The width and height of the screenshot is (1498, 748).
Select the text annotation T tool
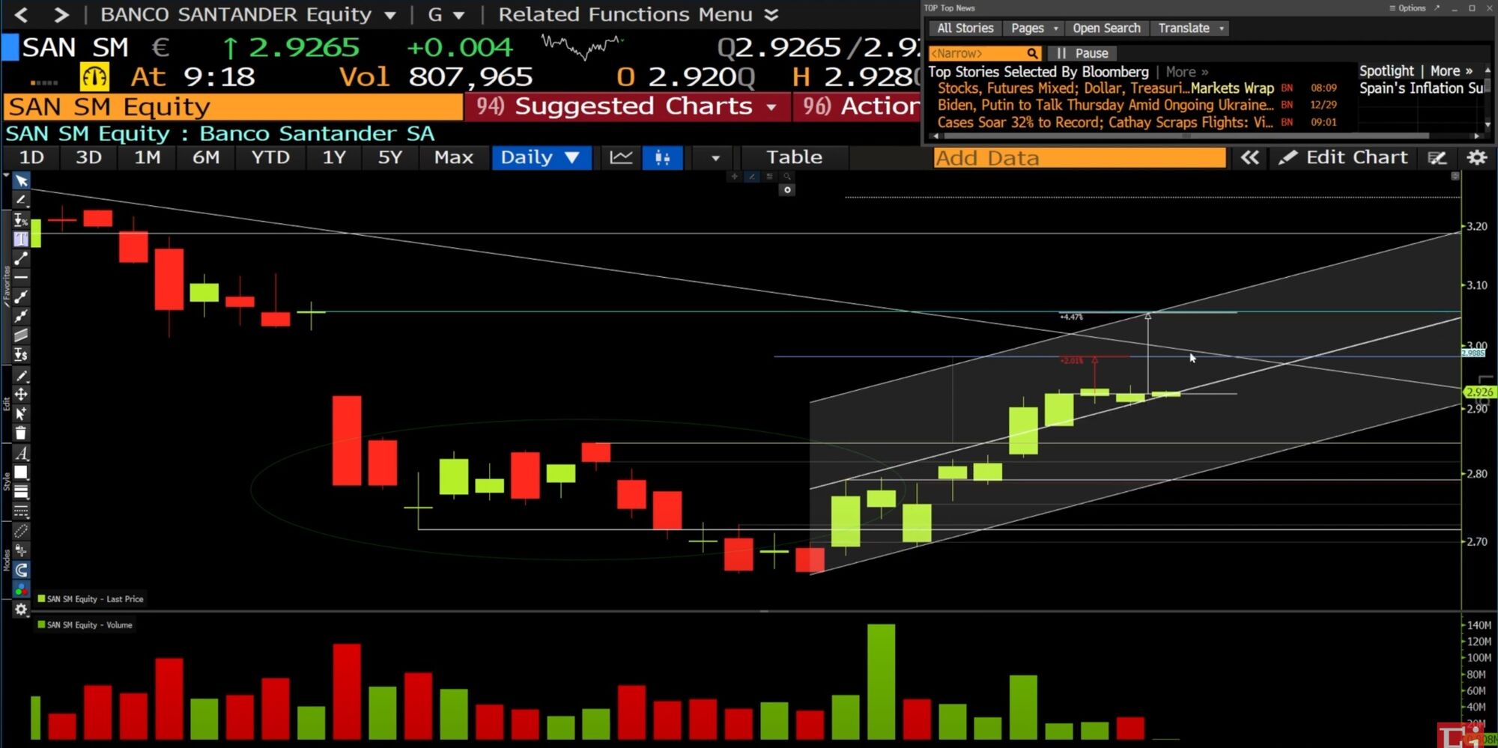[x=21, y=239]
